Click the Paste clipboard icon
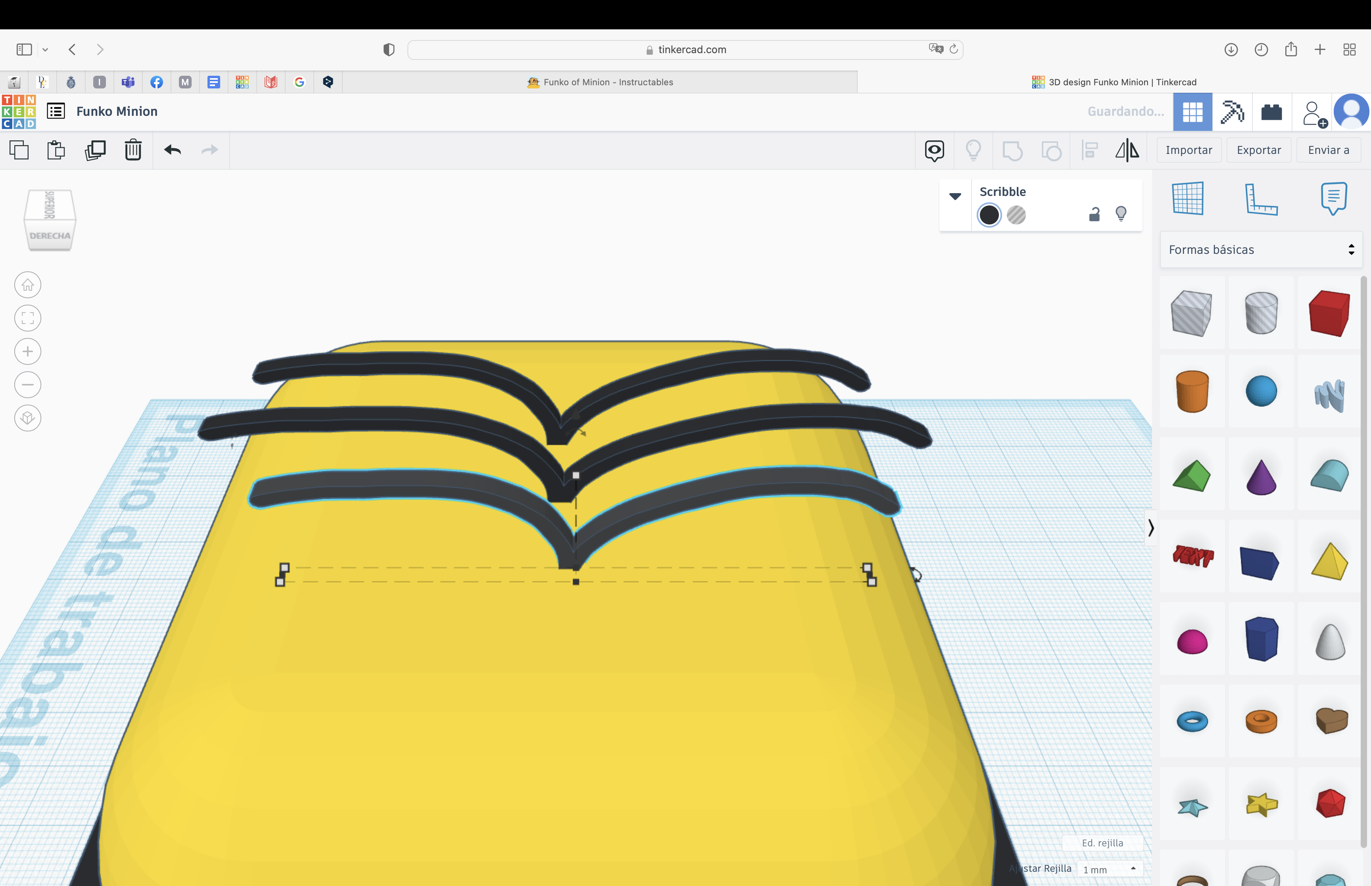Screen dimensions: 1371x886 (56, 150)
